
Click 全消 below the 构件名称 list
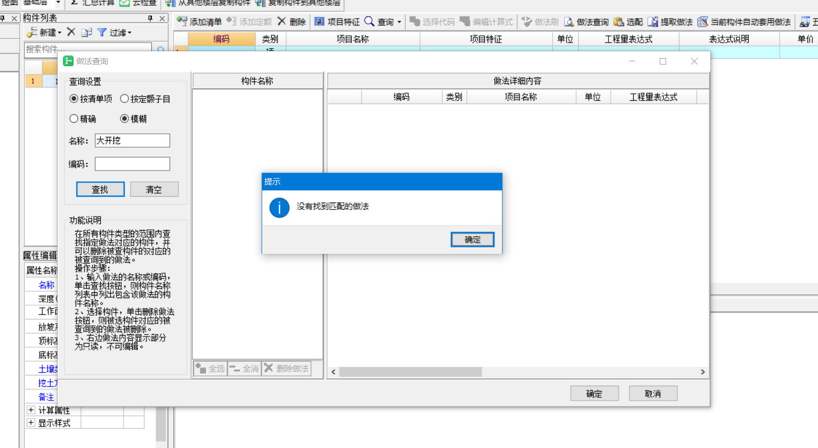pyautogui.click(x=245, y=369)
